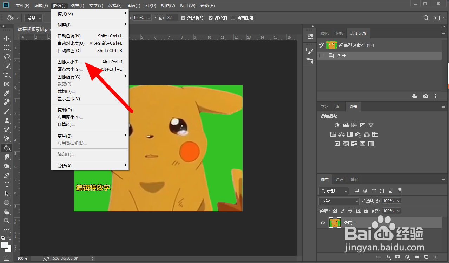The height and width of the screenshot is (263, 449).
Task: Switch to the 路径 tab
Action: pyautogui.click(x=355, y=179)
